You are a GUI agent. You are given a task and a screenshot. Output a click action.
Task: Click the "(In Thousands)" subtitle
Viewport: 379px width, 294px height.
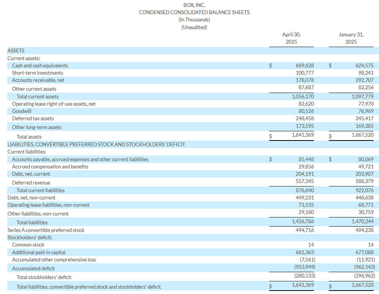click(x=194, y=20)
